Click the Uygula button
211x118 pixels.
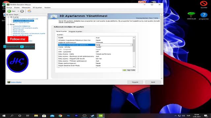pyautogui.click(x=135, y=82)
